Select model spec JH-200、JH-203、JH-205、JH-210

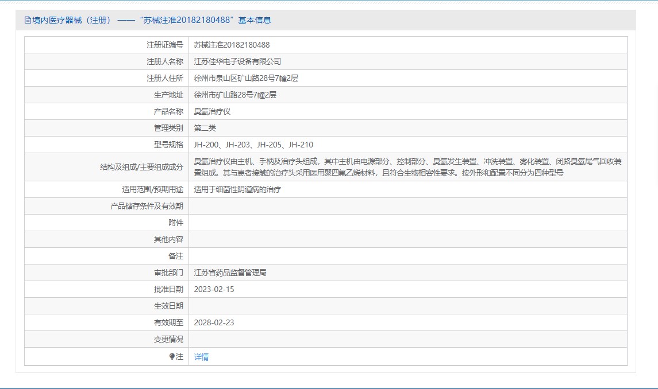click(253, 145)
